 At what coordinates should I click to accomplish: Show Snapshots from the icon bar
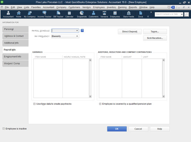click(82, 14)
